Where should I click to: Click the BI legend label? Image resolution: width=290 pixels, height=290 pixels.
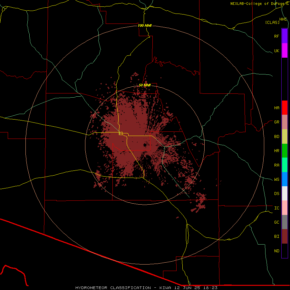click(276, 237)
